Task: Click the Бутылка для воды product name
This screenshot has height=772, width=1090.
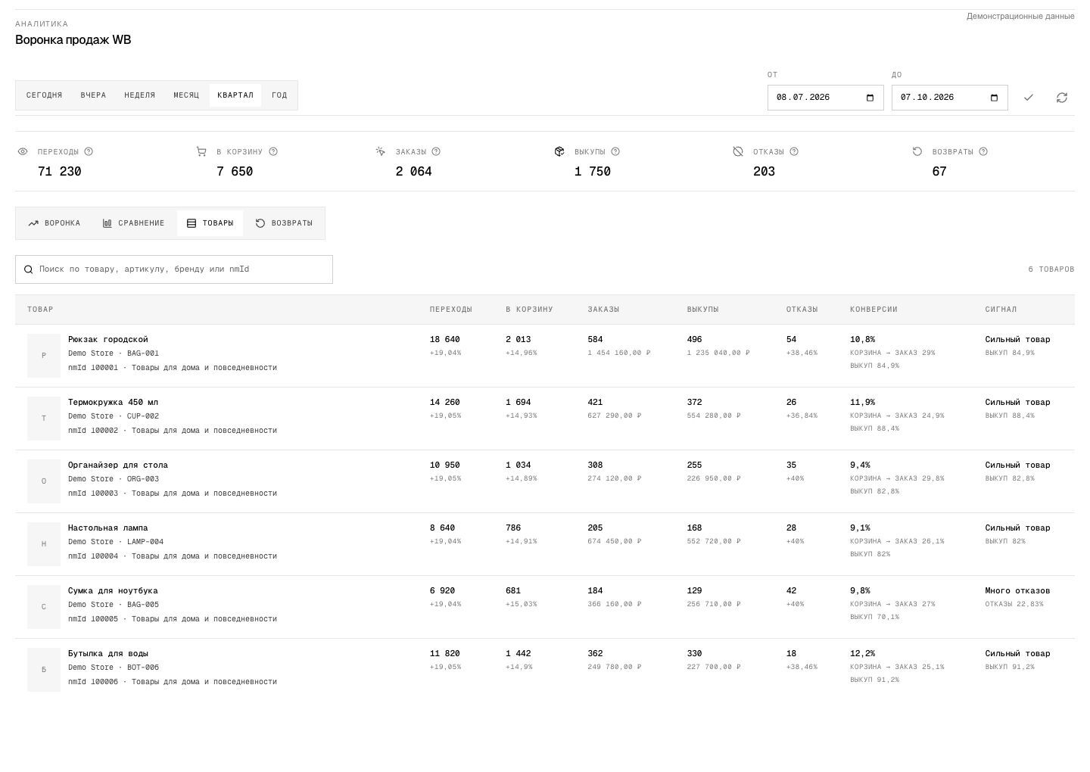Action: 108,654
